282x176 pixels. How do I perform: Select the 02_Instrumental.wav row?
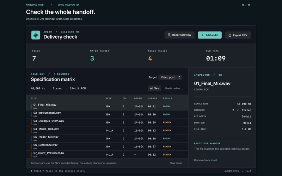click(107, 114)
